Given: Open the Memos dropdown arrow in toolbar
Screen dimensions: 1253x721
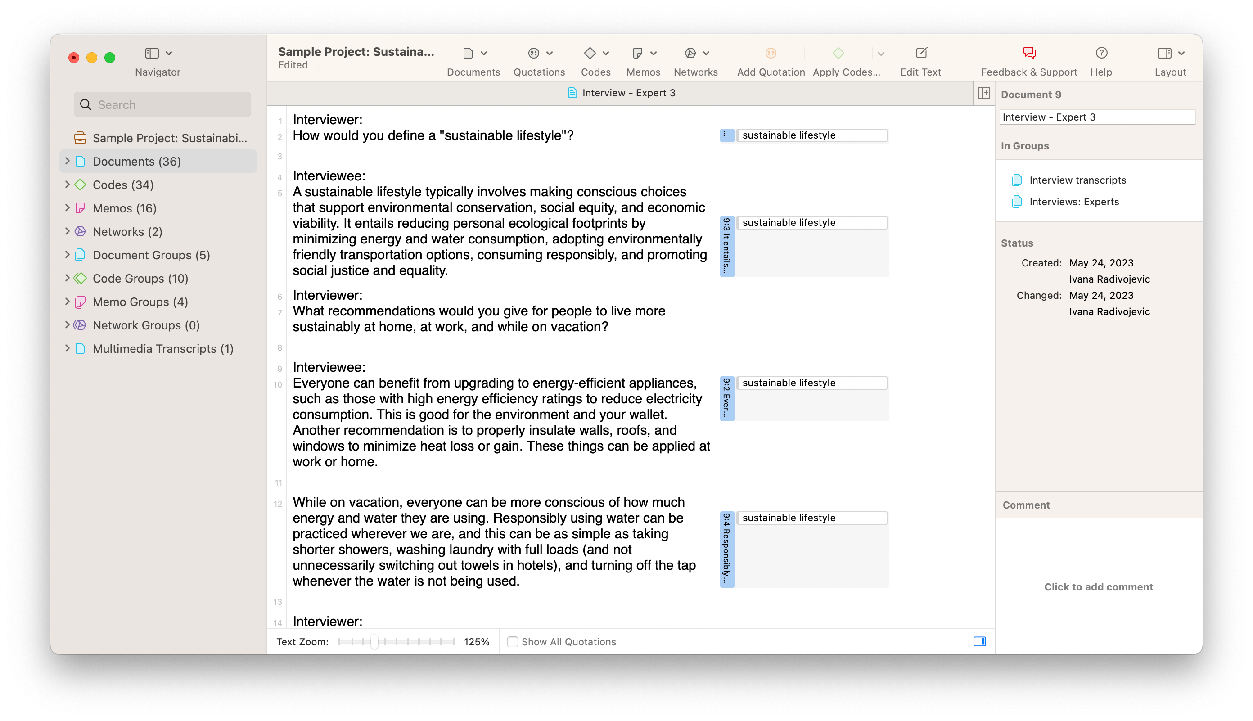Looking at the screenshot, I should [654, 54].
